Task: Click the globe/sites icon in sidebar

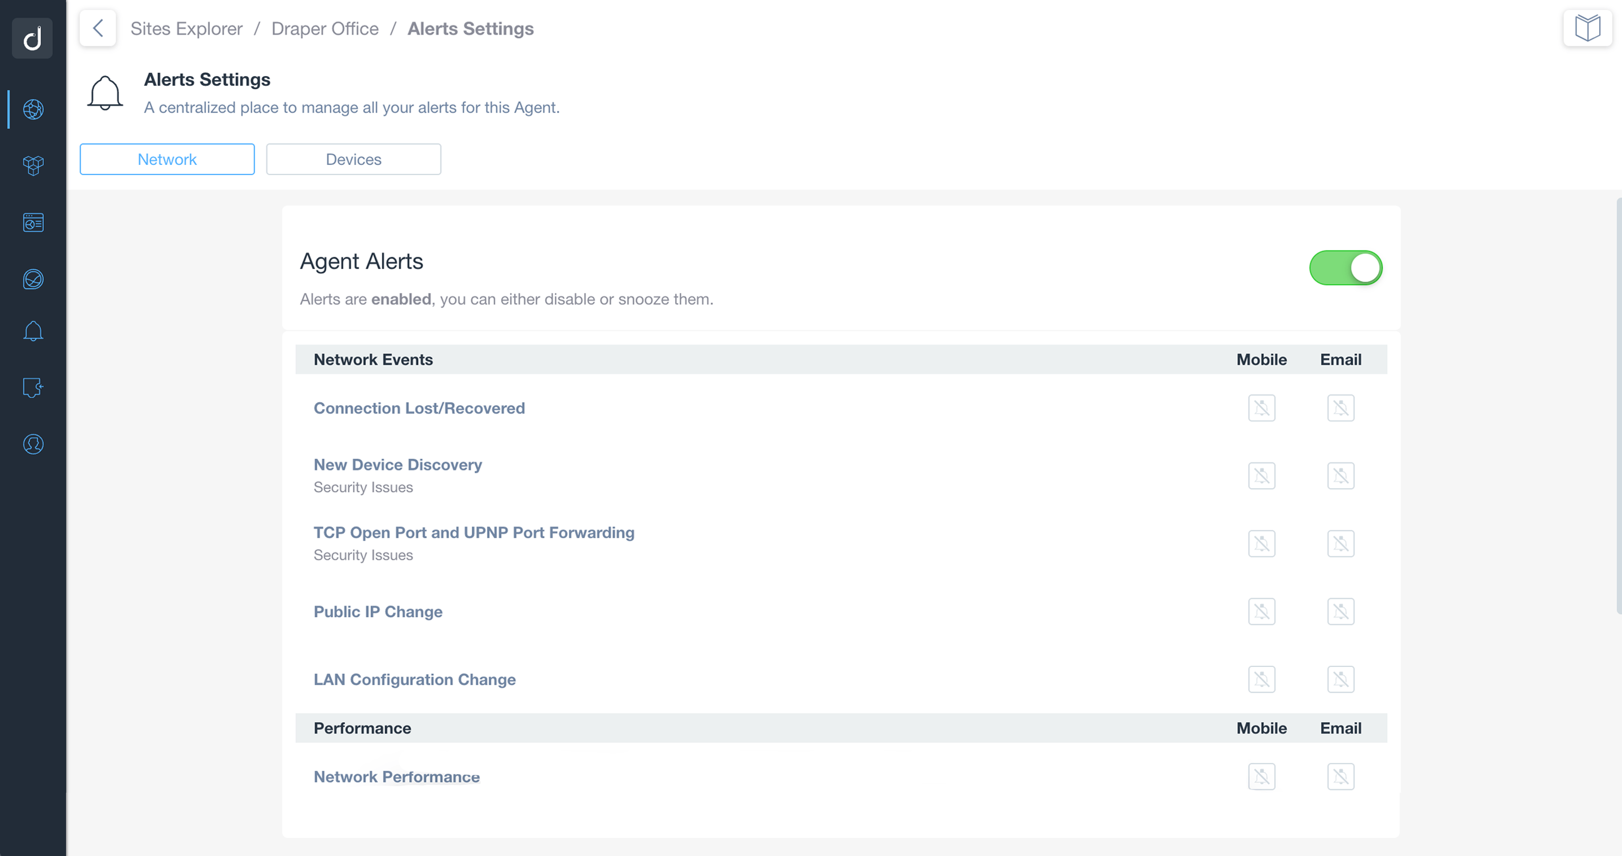Action: coord(33,107)
